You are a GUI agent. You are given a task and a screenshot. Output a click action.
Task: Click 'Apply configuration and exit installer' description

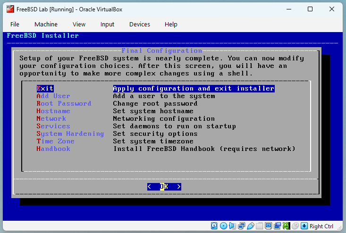[194, 88]
